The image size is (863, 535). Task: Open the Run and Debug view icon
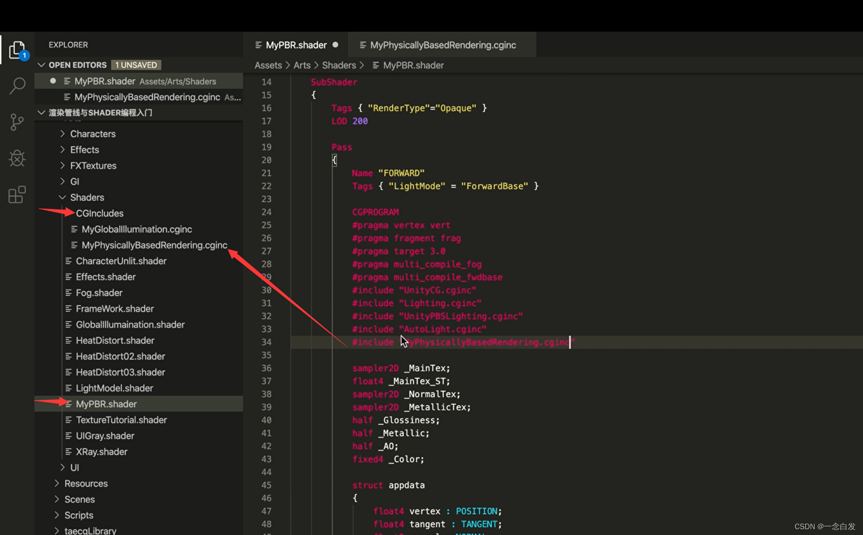coord(17,158)
